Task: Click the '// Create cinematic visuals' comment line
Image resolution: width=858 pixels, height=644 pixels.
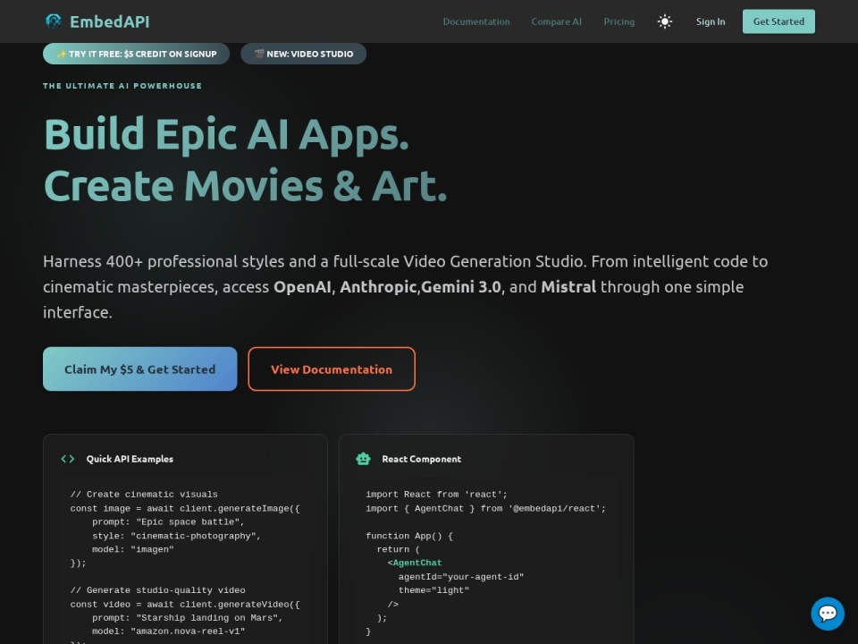Action: [144, 495]
